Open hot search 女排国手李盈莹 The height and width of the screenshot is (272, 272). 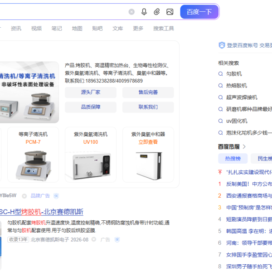[x=249, y=255]
